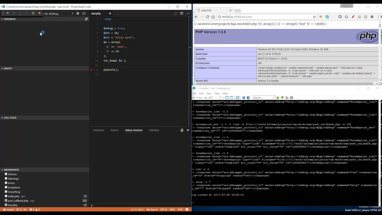Enable Warnings breakpoint checkbox
Viewport: 382px width, 215px height.
pos(6,179)
